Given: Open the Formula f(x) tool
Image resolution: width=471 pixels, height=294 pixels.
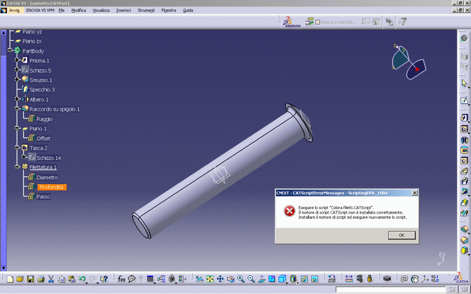Looking at the screenshot, I should [121, 279].
